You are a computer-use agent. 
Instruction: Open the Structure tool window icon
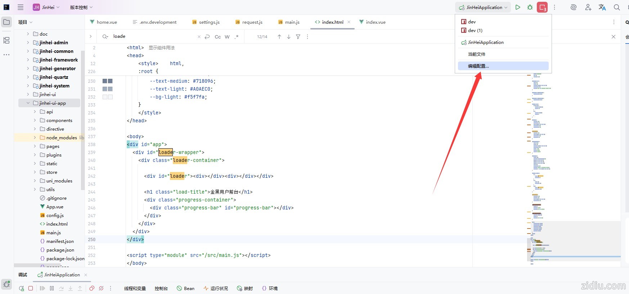pos(6,40)
